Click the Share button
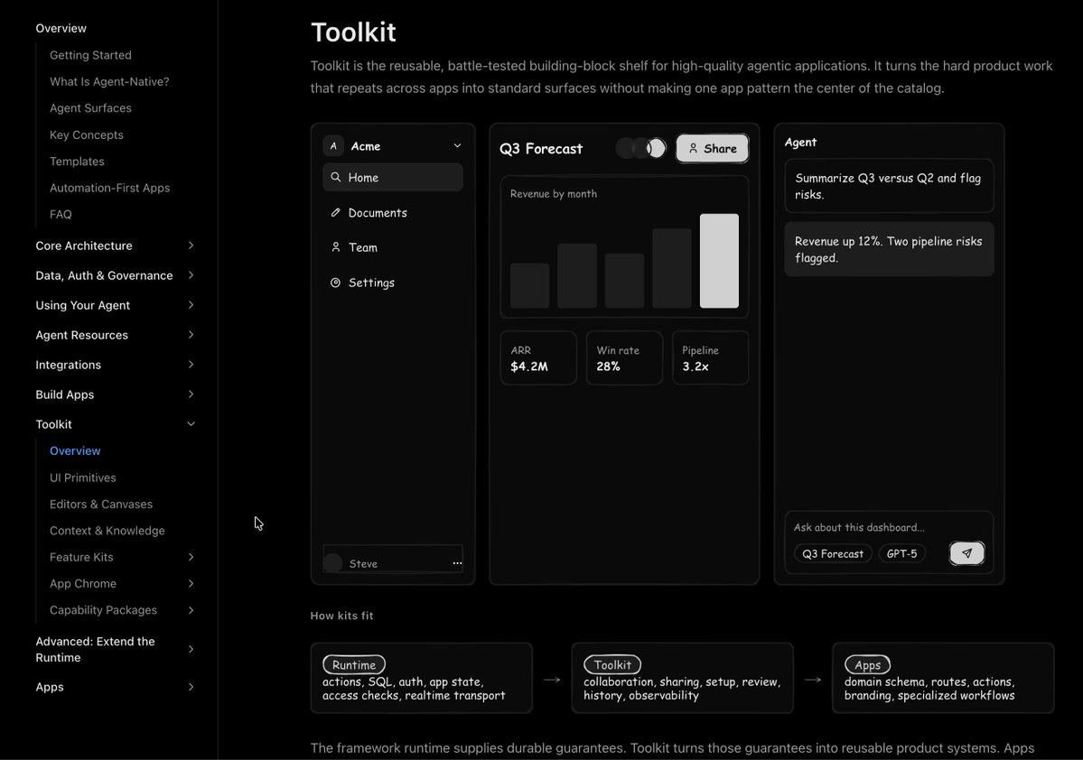 (x=712, y=148)
